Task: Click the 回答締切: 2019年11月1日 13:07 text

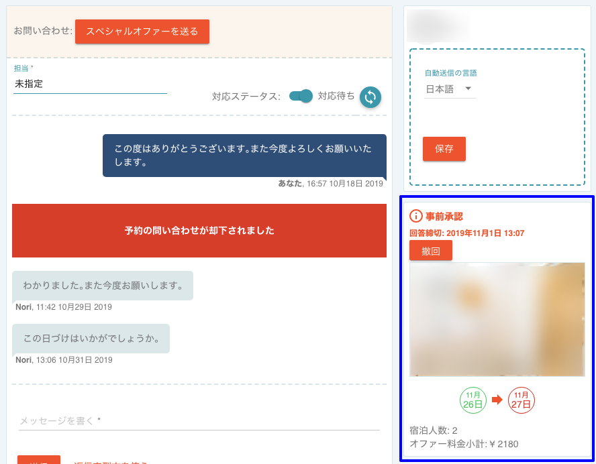Action: pyautogui.click(x=466, y=233)
